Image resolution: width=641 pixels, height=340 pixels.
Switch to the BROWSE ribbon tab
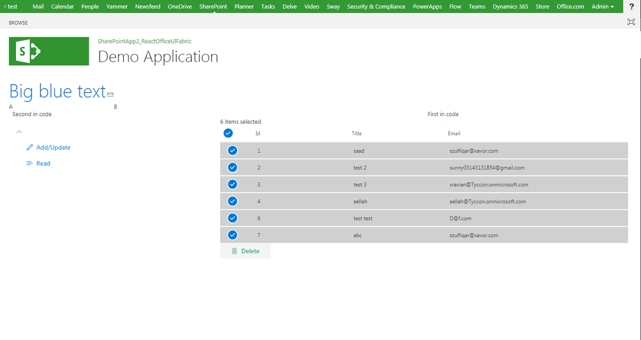click(x=19, y=23)
